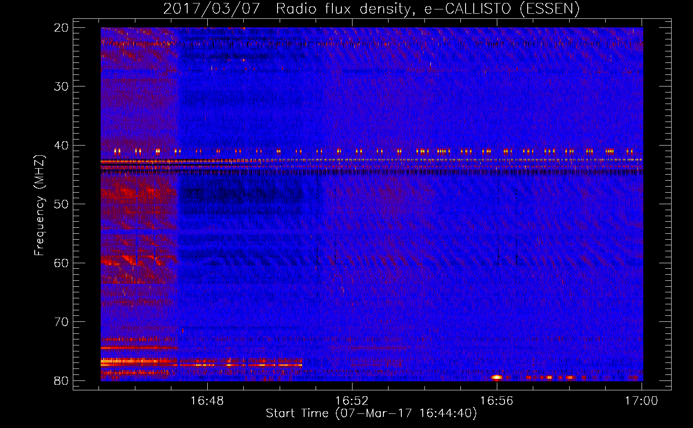Click the 20 frequency tick label
The image size is (693, 428).
click(x=61, y=28)
